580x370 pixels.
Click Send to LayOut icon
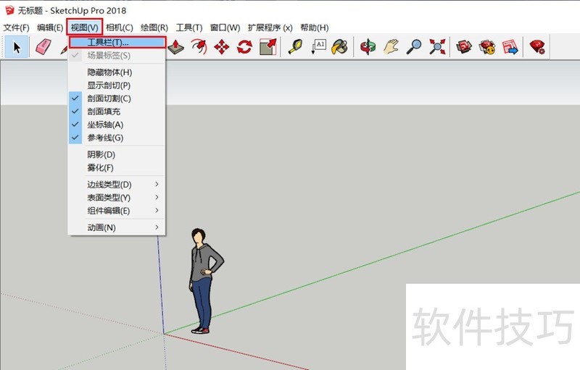(x=510, y=47)
